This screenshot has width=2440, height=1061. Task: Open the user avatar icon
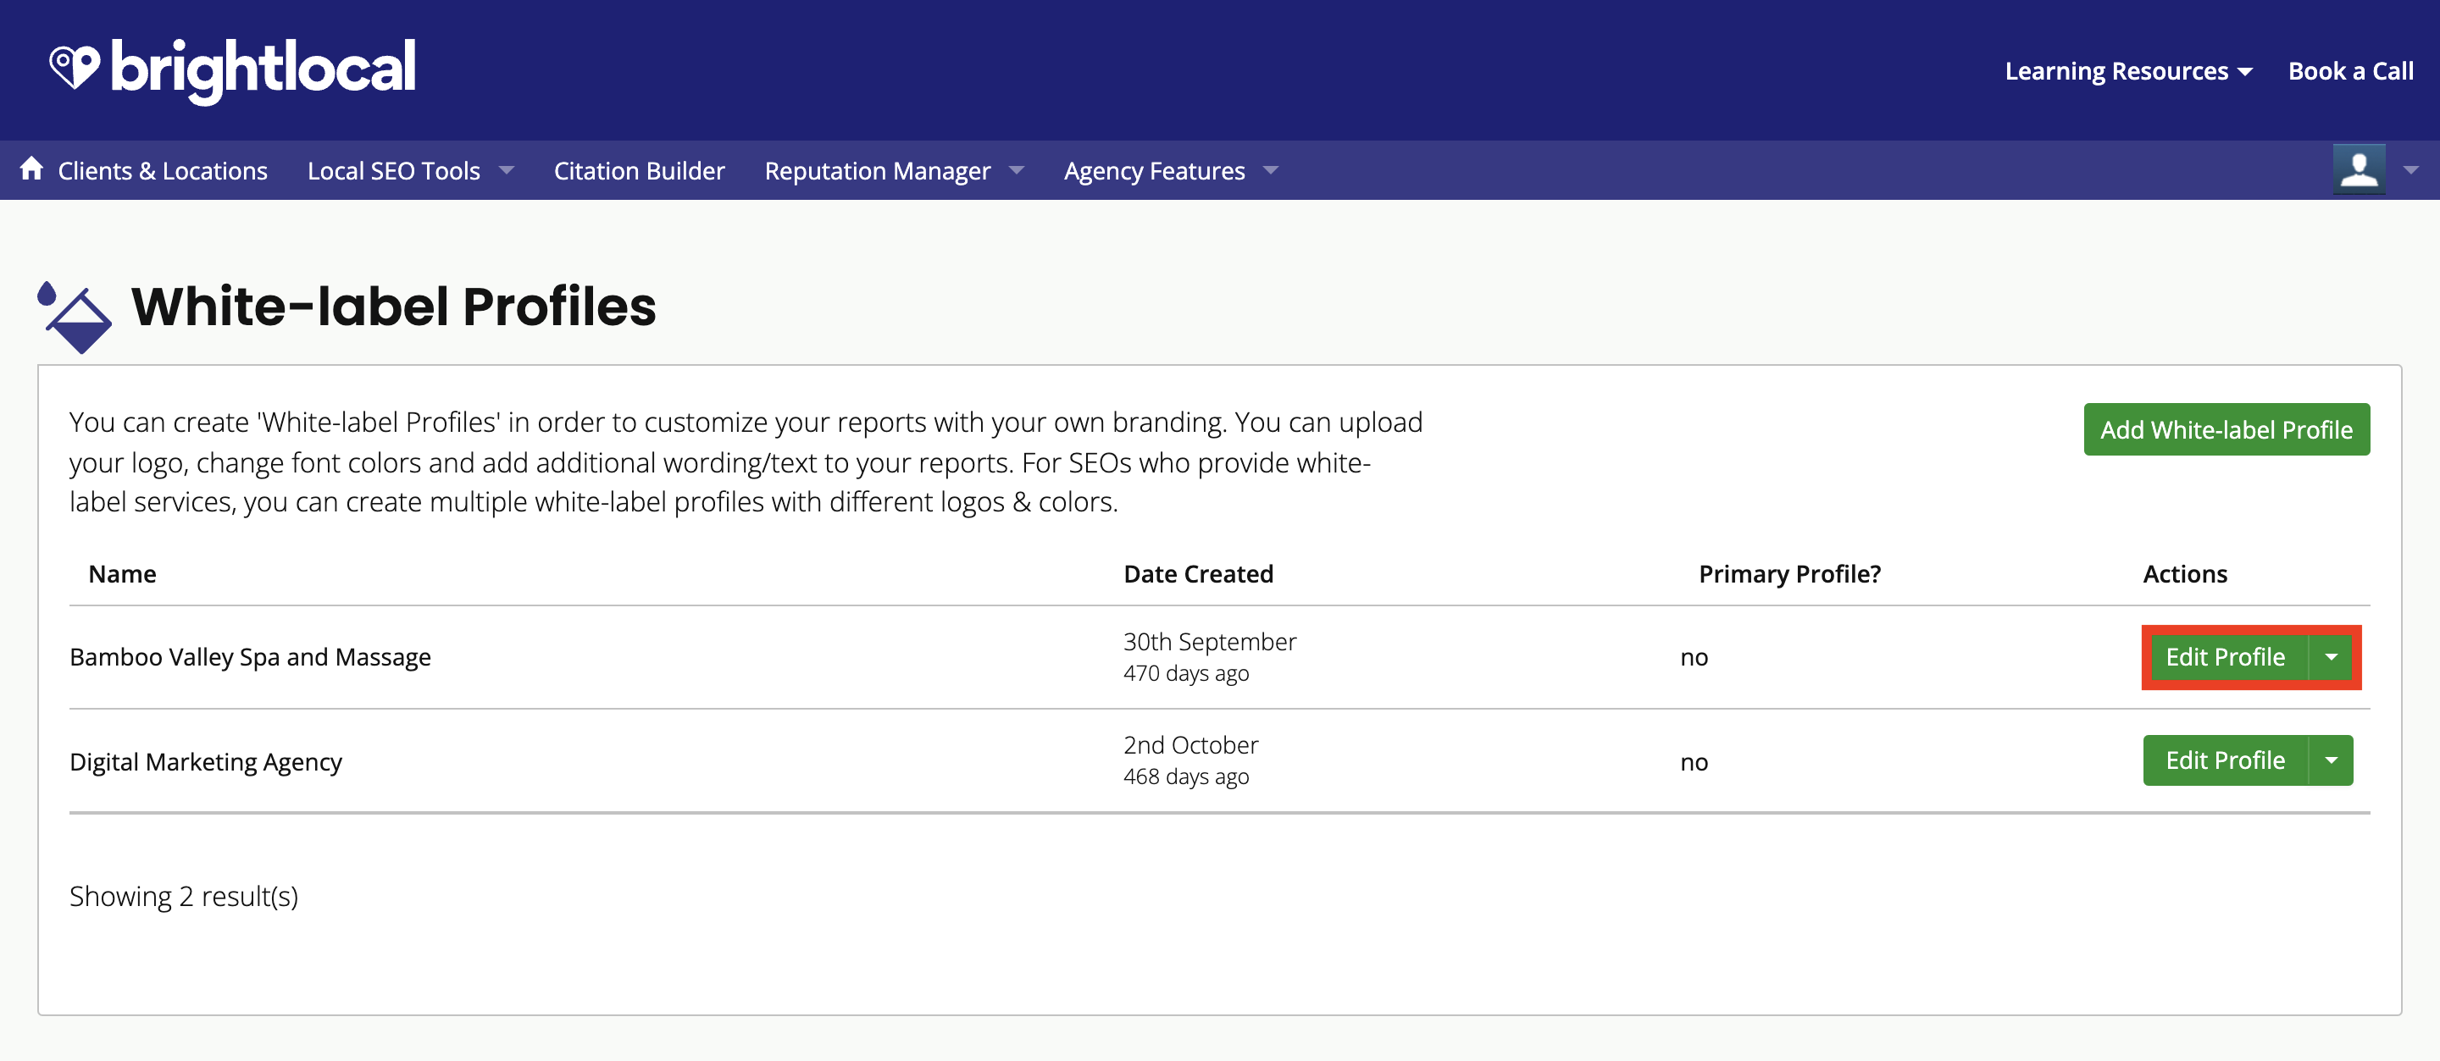click(2359, 169)
